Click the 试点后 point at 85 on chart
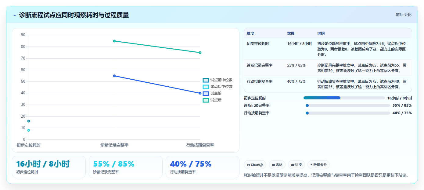Viewport: 424px width, 190px height. [114, 41]
